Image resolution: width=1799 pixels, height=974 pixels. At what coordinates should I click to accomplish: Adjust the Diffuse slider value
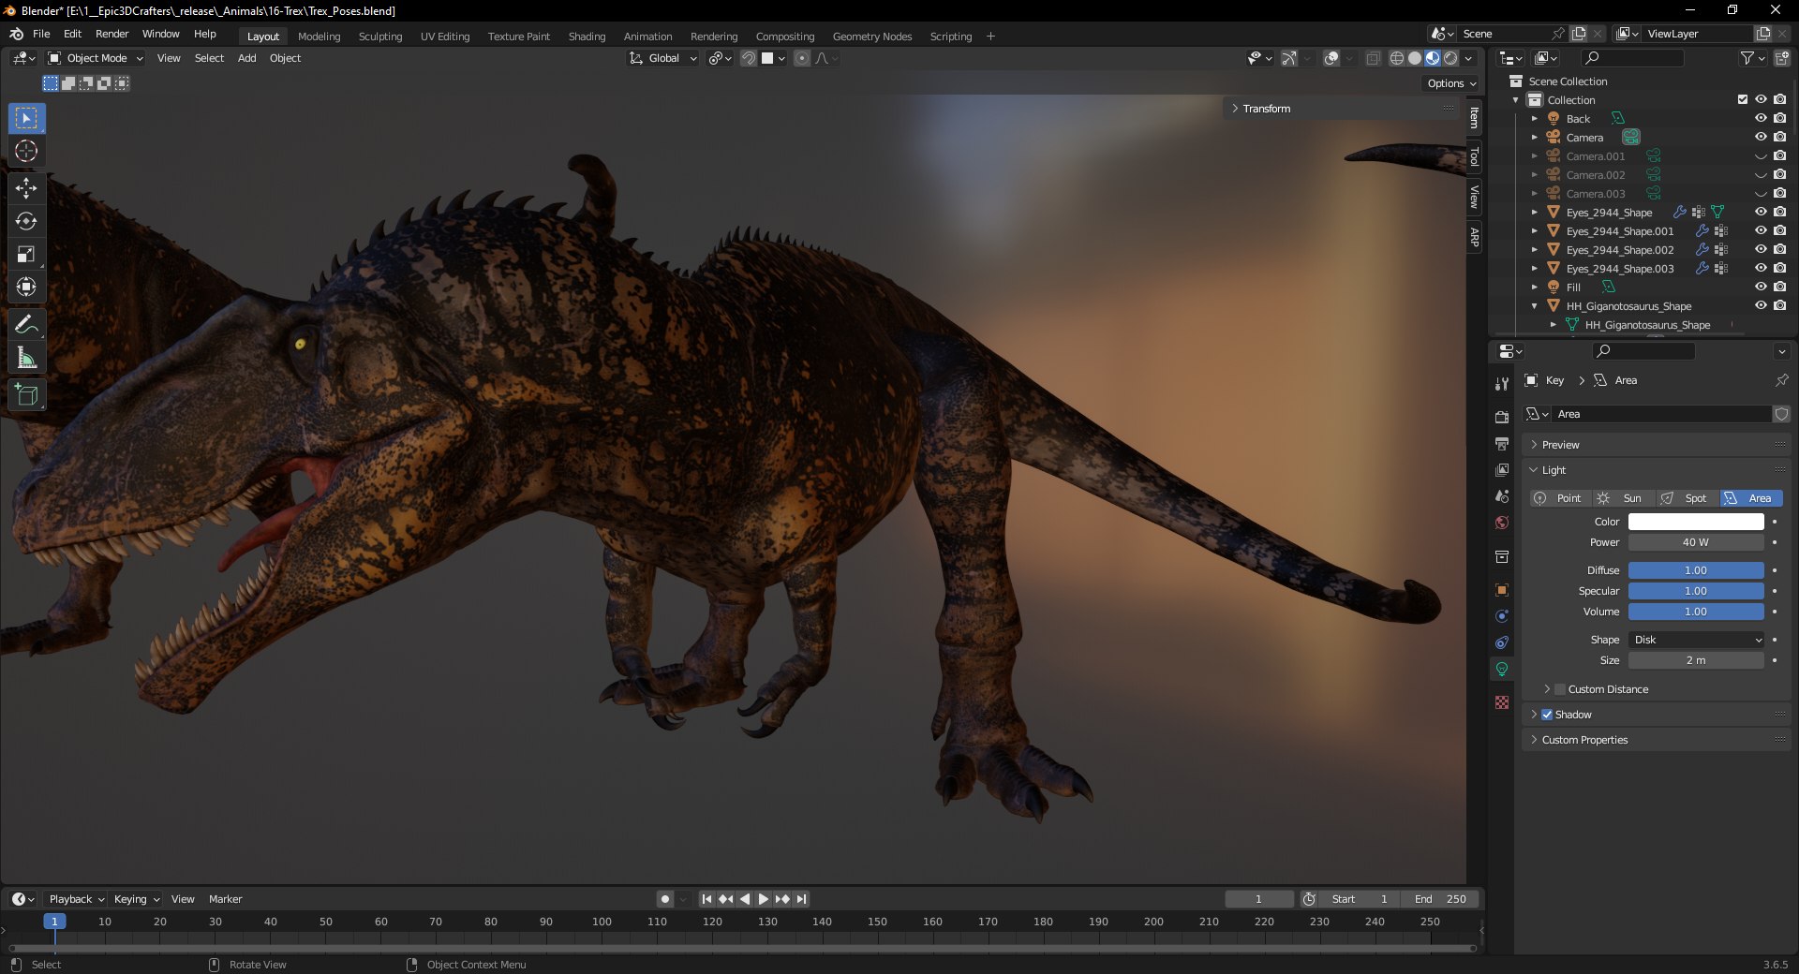[x=1696, y=570]
